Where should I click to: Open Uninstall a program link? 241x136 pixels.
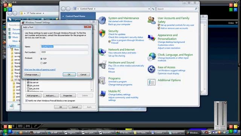click(x=117, y=82)
